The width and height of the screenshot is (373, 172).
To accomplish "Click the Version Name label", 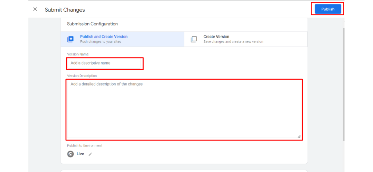I will (78, 54).
